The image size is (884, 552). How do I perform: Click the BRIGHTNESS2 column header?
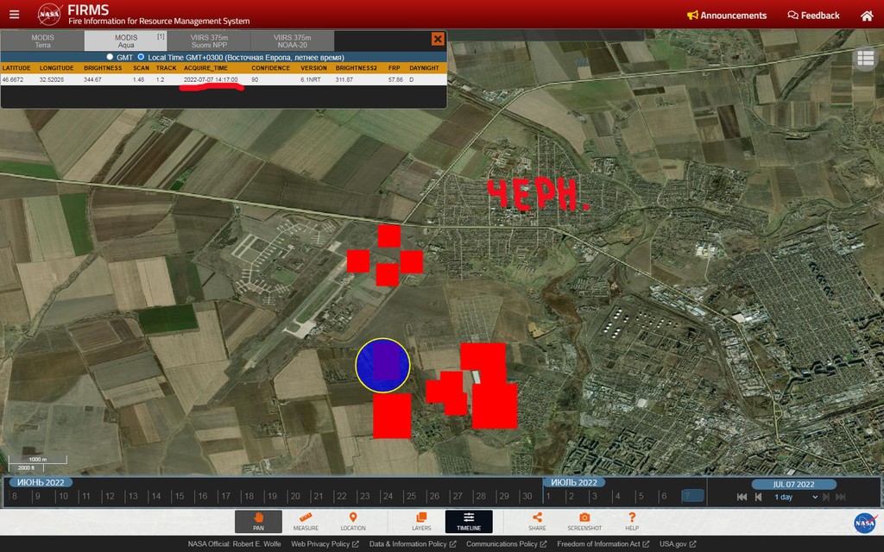(357, 68)
